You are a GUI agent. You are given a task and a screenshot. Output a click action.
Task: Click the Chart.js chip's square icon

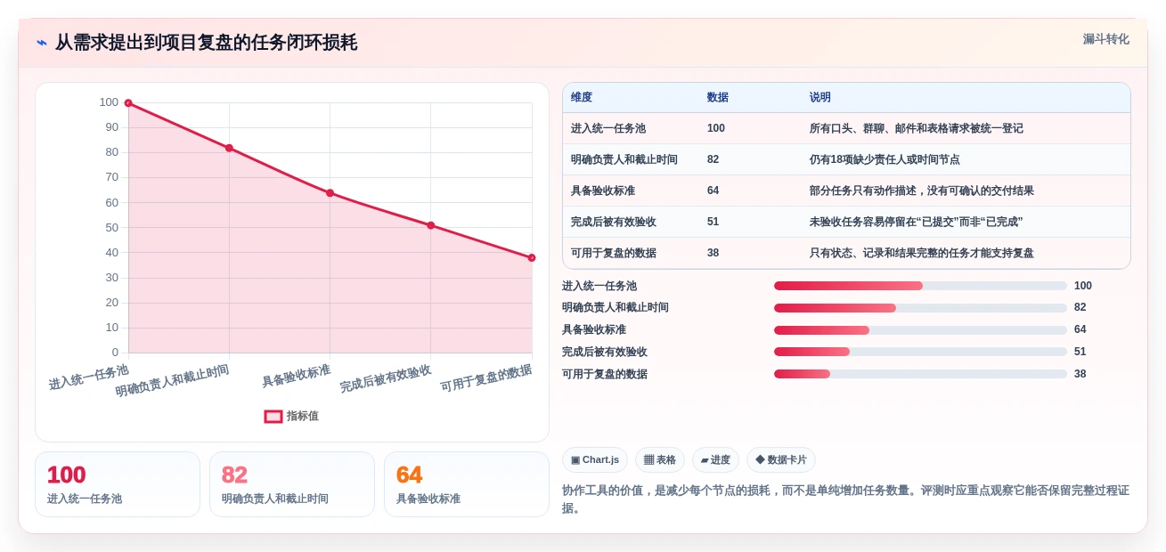[x=575, y=460]
